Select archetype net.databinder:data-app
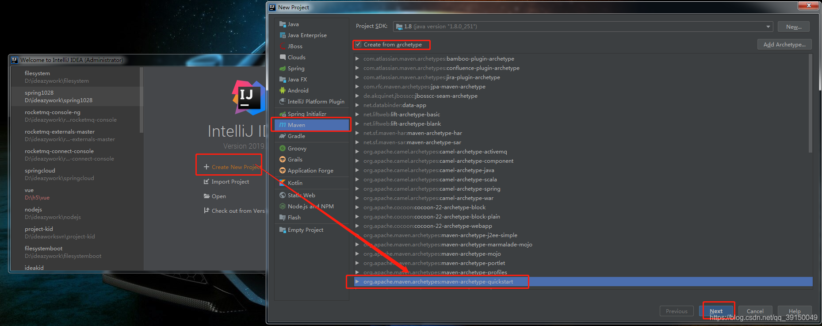Image resolution: width=822 pixels, height=326 pixels. [395, 105]
